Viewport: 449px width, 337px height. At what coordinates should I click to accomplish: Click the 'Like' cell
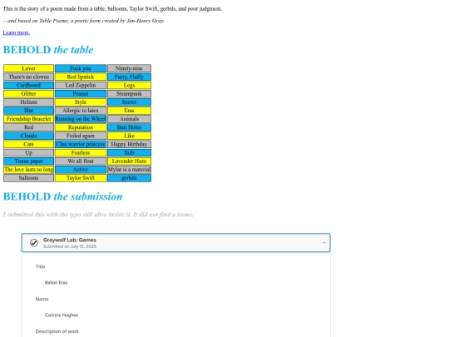[x=129, y=136]
